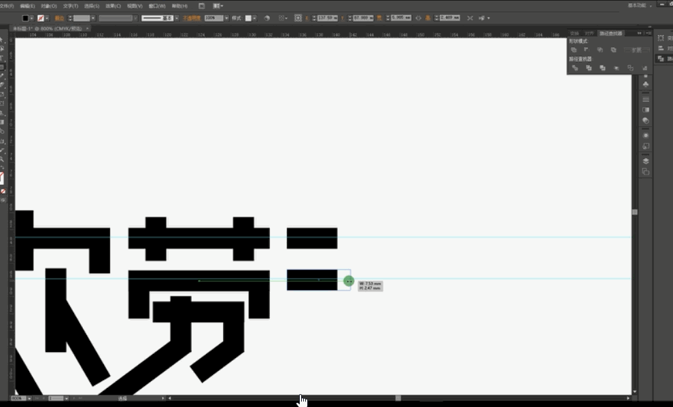Click the recolor artwork icon
Screen dimensions: 673x407
pyautogui.click(x=267, y=18)
